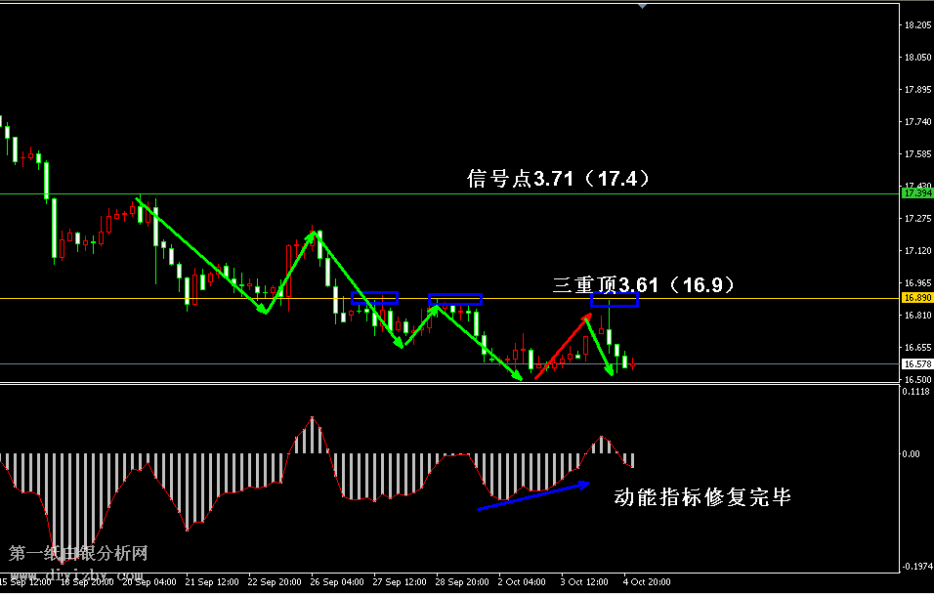Image resolution: width=934 pixels, height=595 pixels.
Task: Select the middle blue rectangle near 28 Sep
Action: 454,300
